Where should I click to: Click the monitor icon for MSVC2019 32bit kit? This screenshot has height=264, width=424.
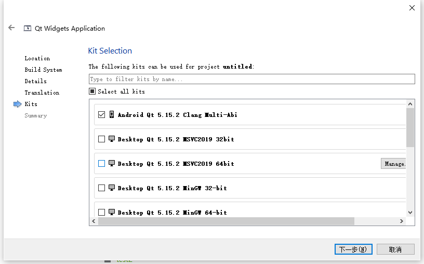[112, 139]
